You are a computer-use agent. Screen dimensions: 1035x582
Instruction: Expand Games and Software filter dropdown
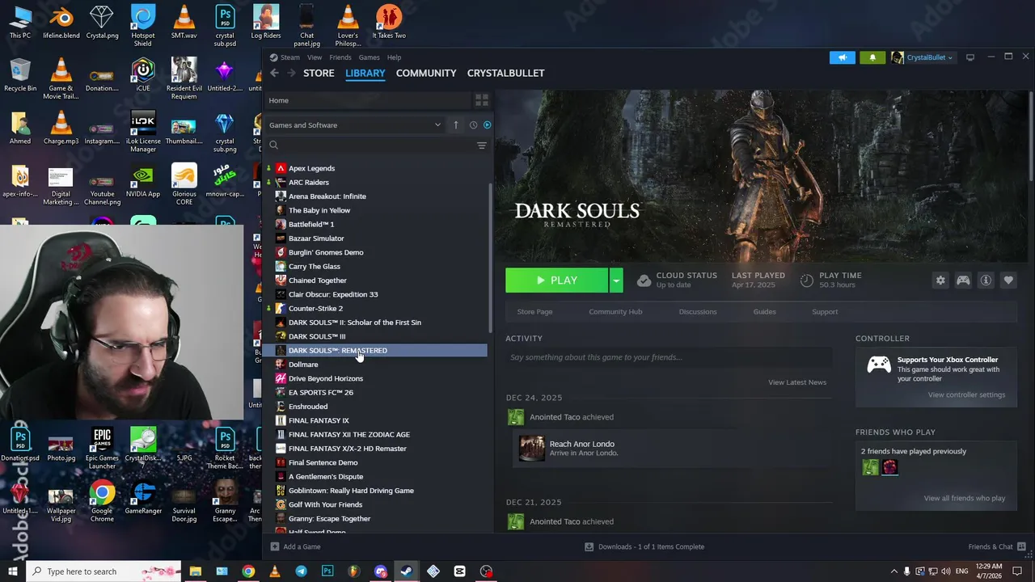click(x=356, y=125)
